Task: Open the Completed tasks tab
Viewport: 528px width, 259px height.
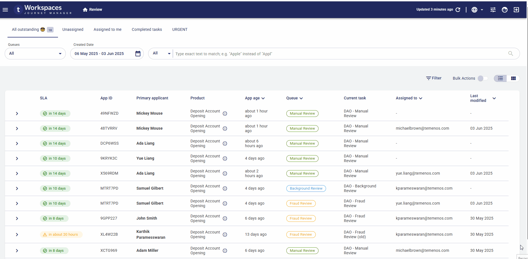Action: pos(147,29)
